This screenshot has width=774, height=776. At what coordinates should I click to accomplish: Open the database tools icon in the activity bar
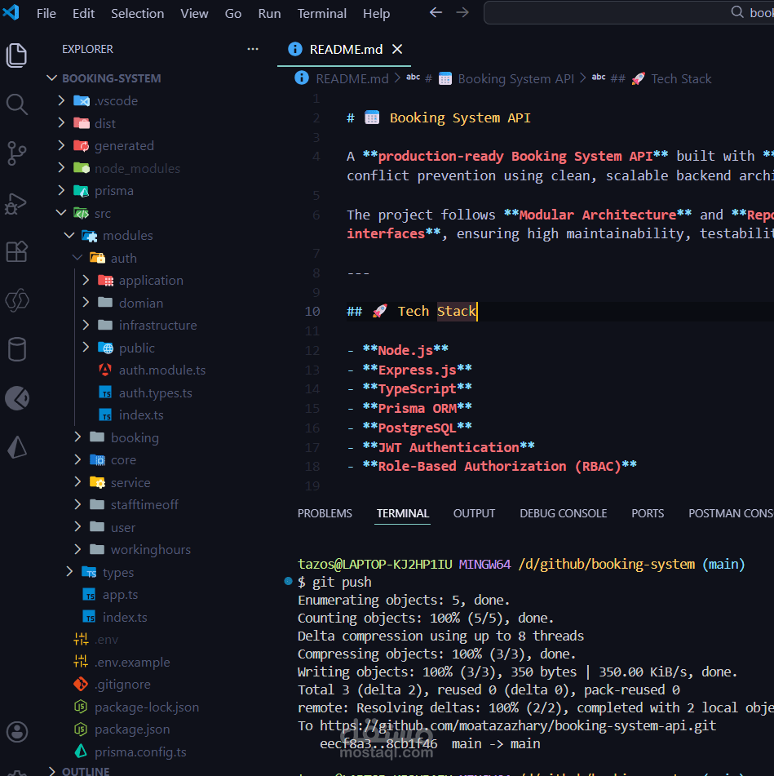[x=17, y=349]
